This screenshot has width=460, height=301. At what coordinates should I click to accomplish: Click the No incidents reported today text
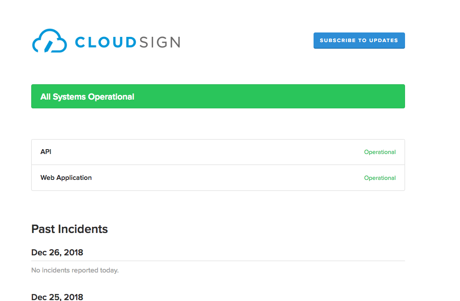75,270
